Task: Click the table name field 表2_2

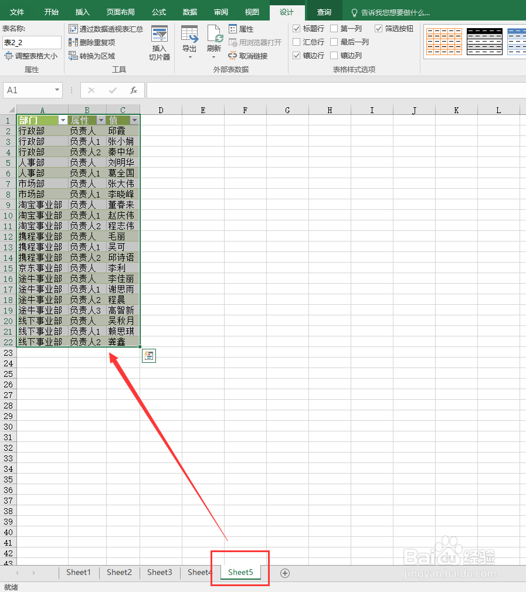Action: click(32, 42)
